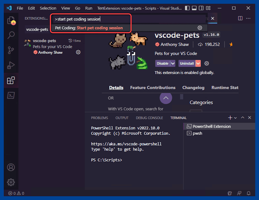The width and height of the screenshot is (259, 200).
Task: Switch to the Changelog tab
Action: tap(193, 87)
